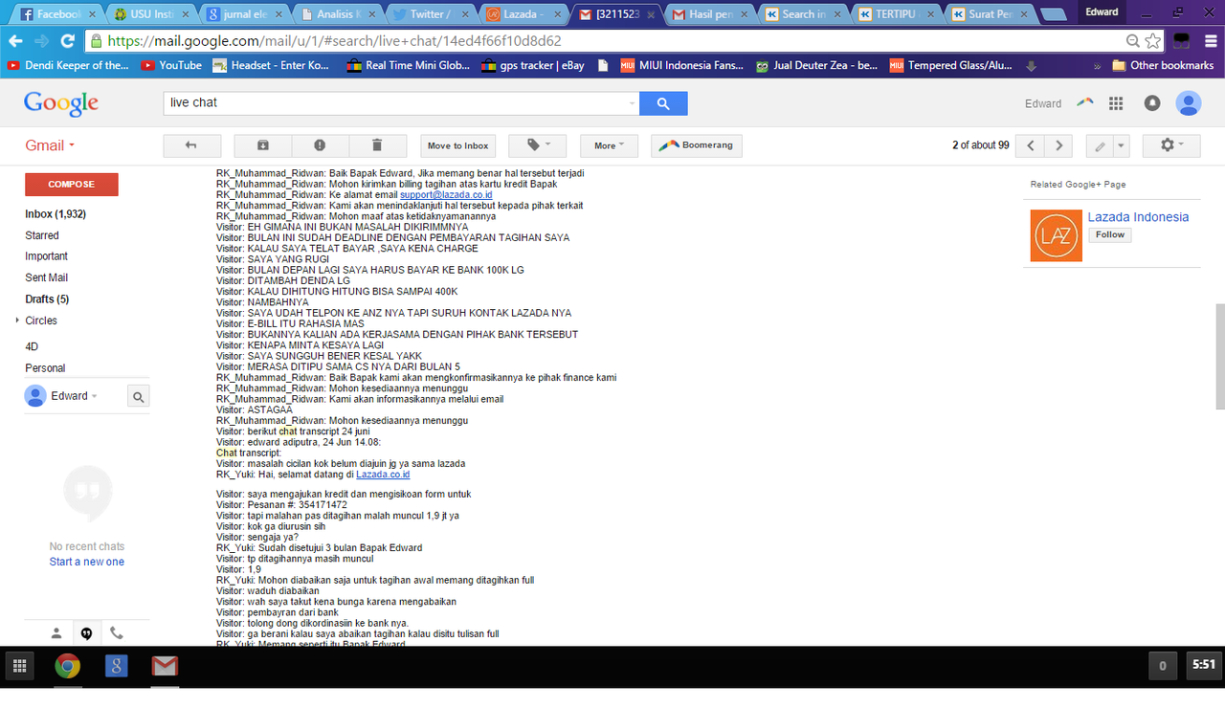Click the page vertical scrollbar thumb
The height and width of the screenshot is (708, 1225).
[x=1219, y=356]
